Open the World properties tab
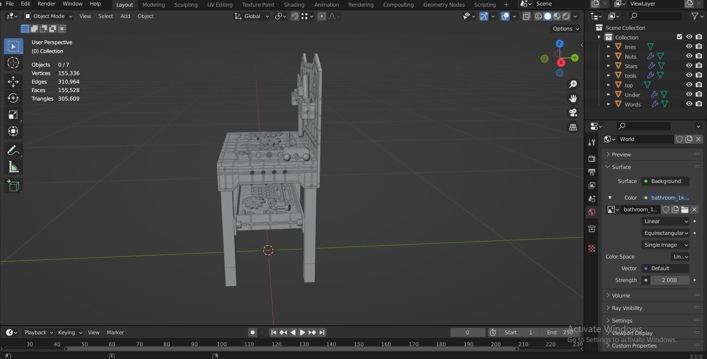 click(x=592, y=212)
